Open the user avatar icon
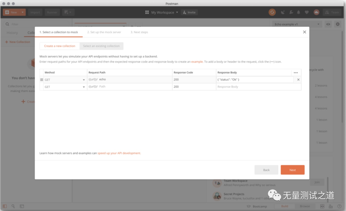 [317, 12]
